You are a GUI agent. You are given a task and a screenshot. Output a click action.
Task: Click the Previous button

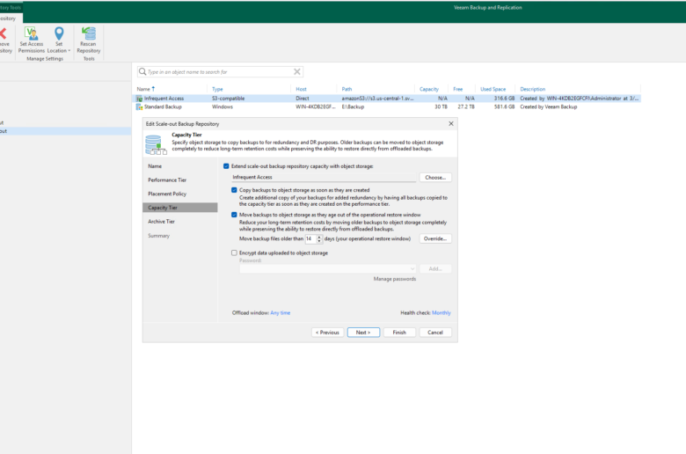(x=328, y=333)
